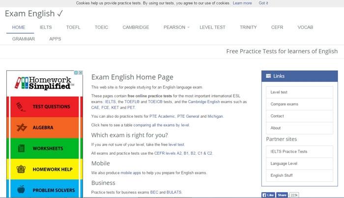
Task: Open About sidebar link
Action: click(x=299, y=128)
